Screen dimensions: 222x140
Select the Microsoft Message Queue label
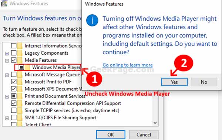[53, 75]
